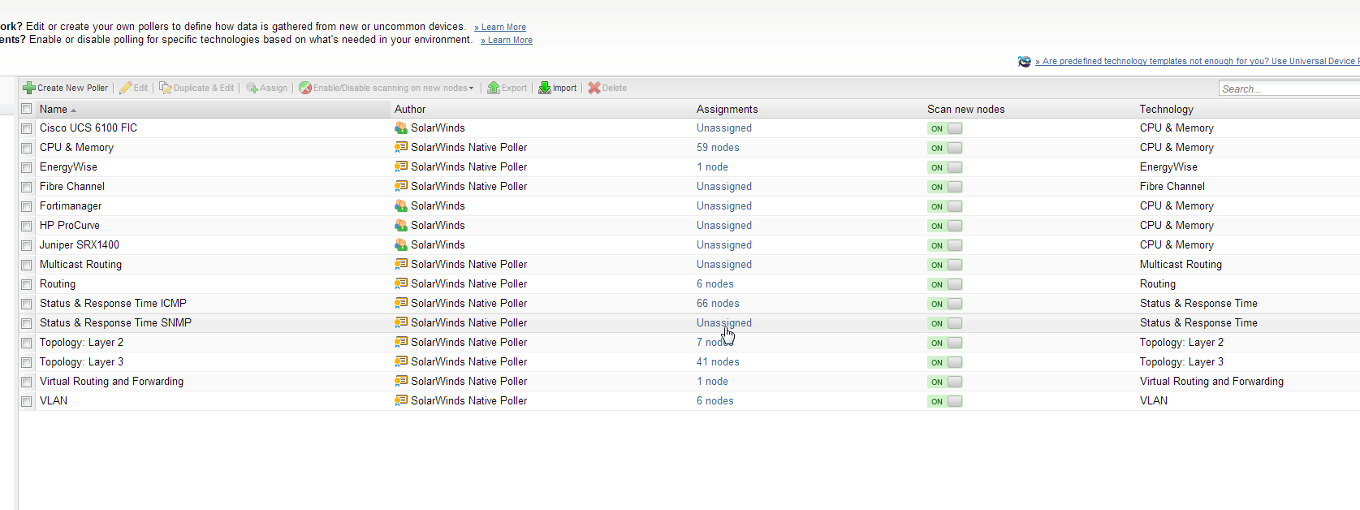Check the CPU & Memory row checkbox
Image resolution: width=1360 pixels, height=510 pixels.
tap(27, 148)
